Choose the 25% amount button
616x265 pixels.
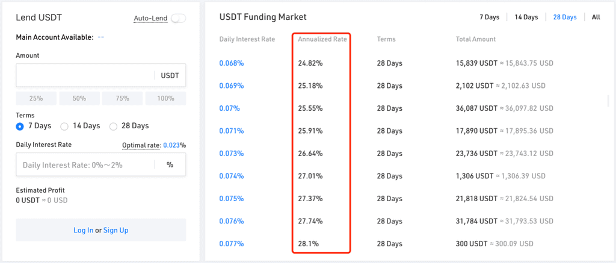36,98
